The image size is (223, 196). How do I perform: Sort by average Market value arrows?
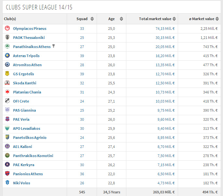[x=217, y=19]
